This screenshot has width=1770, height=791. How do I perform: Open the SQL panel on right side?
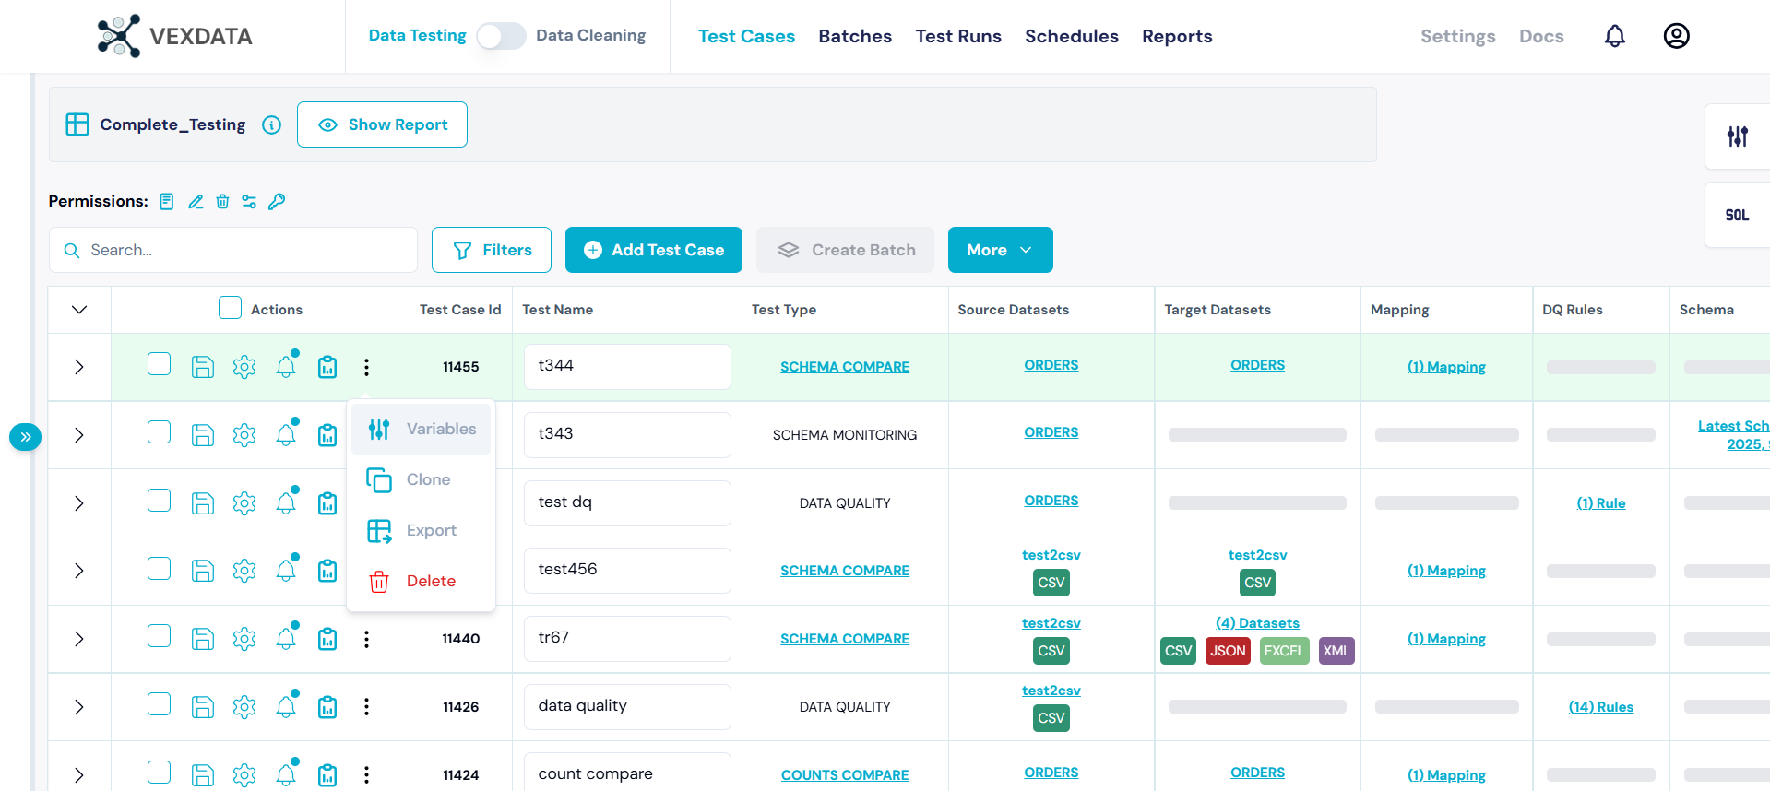1736,215
